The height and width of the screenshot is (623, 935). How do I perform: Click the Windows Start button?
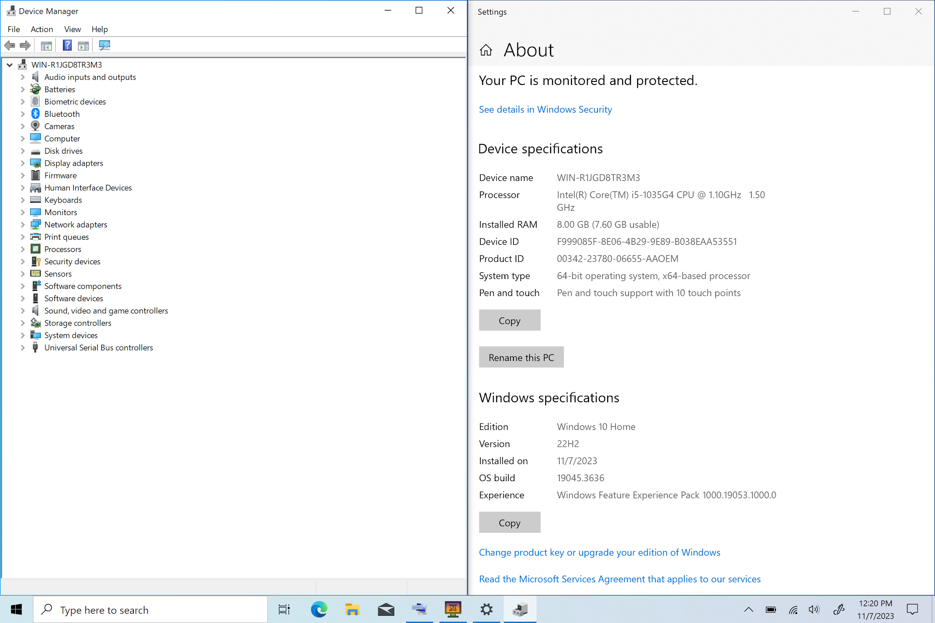(16, 610)
